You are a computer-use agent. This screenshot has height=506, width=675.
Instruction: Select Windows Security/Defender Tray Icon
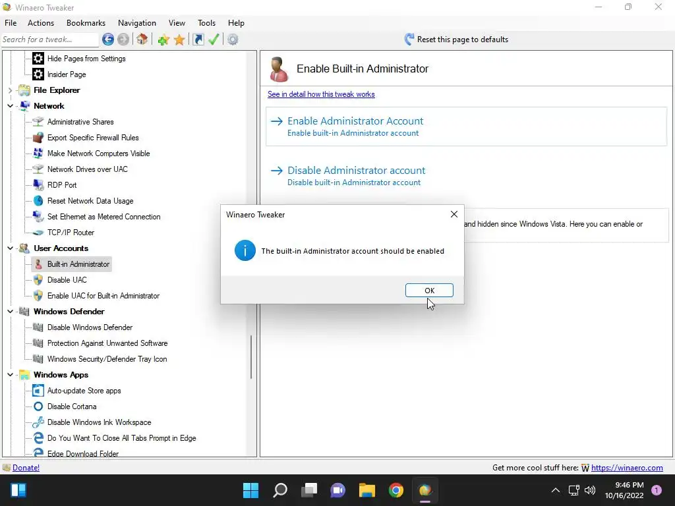pyautogui.click(x=107, y=359)
